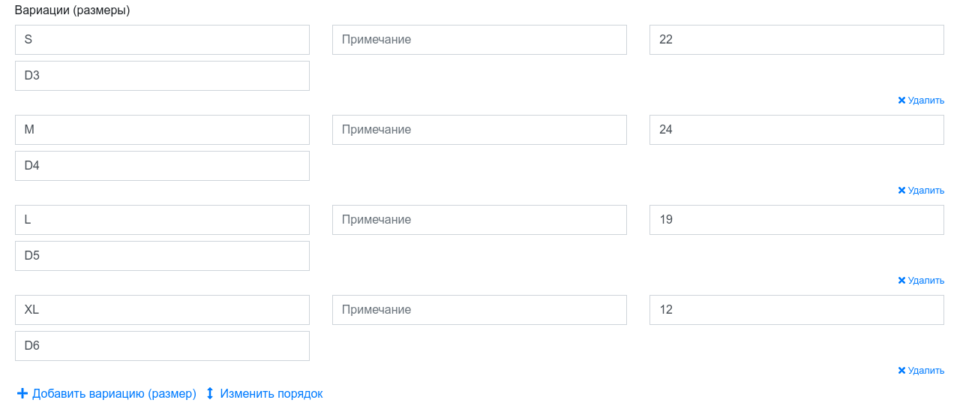Select the Изменить порядок link

click(271, 393)
